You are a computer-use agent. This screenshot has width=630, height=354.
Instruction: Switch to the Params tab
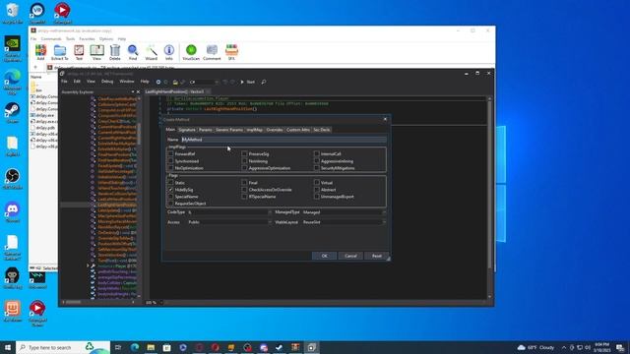[205, 130]
